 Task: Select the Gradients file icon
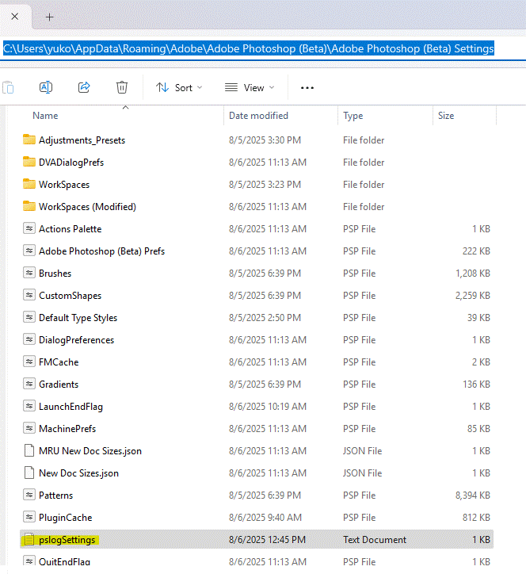[x=29, y=384]
